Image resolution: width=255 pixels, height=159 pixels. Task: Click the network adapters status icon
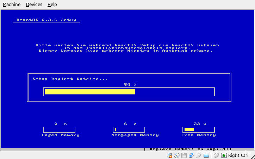(x=191, y=155)
